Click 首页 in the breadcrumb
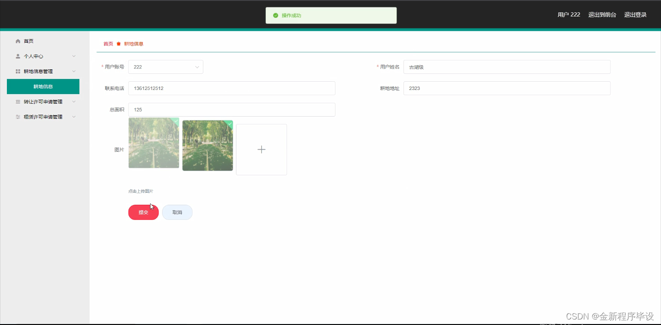Image resolution: width=661 pixels, height=325 pixels. pyautogui.click(x=108, y=43)
